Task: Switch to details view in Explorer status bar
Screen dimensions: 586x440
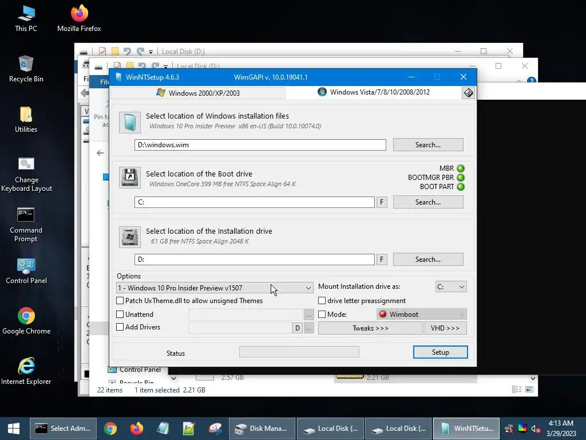Action: tap(517, 390)
